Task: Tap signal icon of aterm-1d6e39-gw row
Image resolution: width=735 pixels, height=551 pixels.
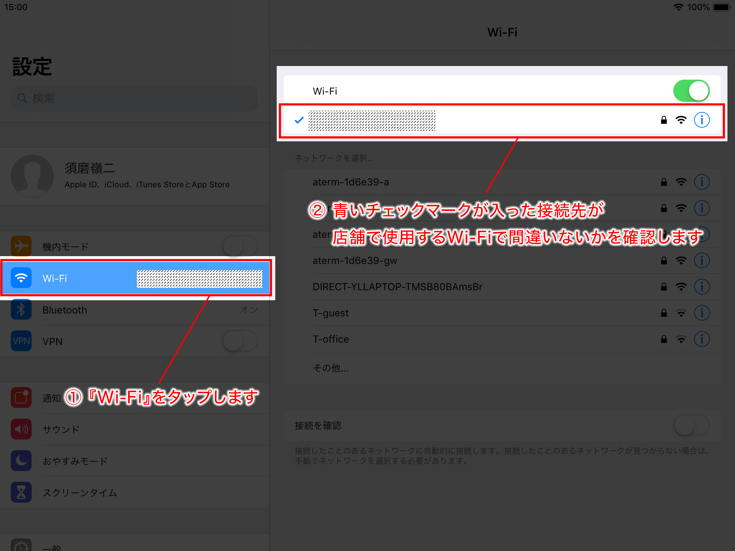Action: click(681, 261)
